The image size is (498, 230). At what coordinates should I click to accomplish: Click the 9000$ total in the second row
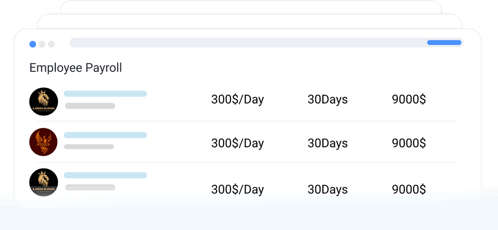[409, 144]
